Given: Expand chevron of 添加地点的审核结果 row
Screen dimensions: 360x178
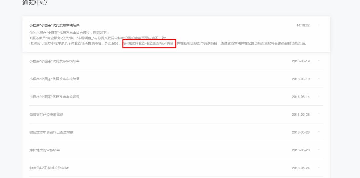Looking at the screenshot, I should [x=319, y=150].
